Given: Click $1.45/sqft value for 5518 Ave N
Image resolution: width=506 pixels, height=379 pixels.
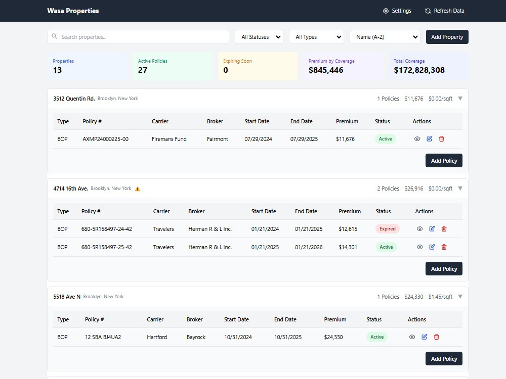Looking at the screenshot, I should (441, 297).
